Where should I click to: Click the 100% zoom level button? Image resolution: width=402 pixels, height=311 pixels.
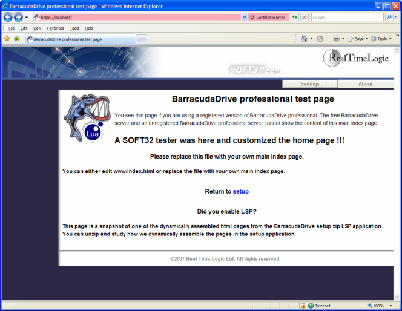tap(376, 306)
